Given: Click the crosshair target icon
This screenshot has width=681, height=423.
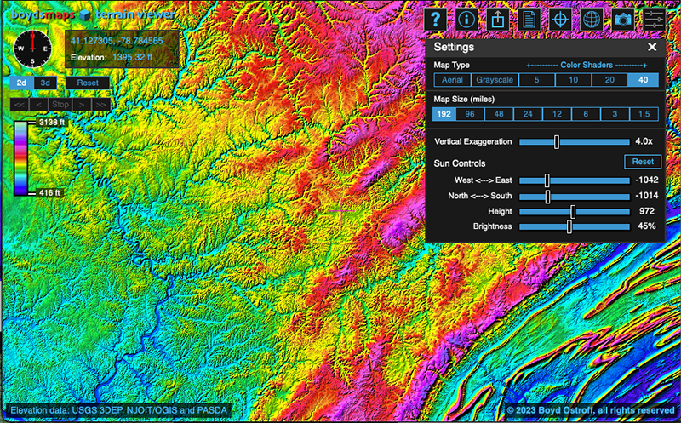Looking at the screenshot, I should coord(560,20).
